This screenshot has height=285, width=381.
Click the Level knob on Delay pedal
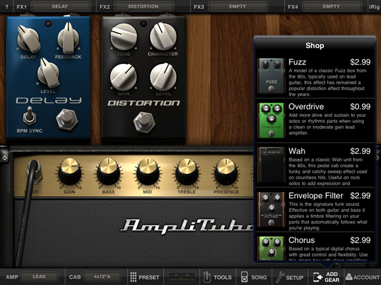[x=48, y=73]
